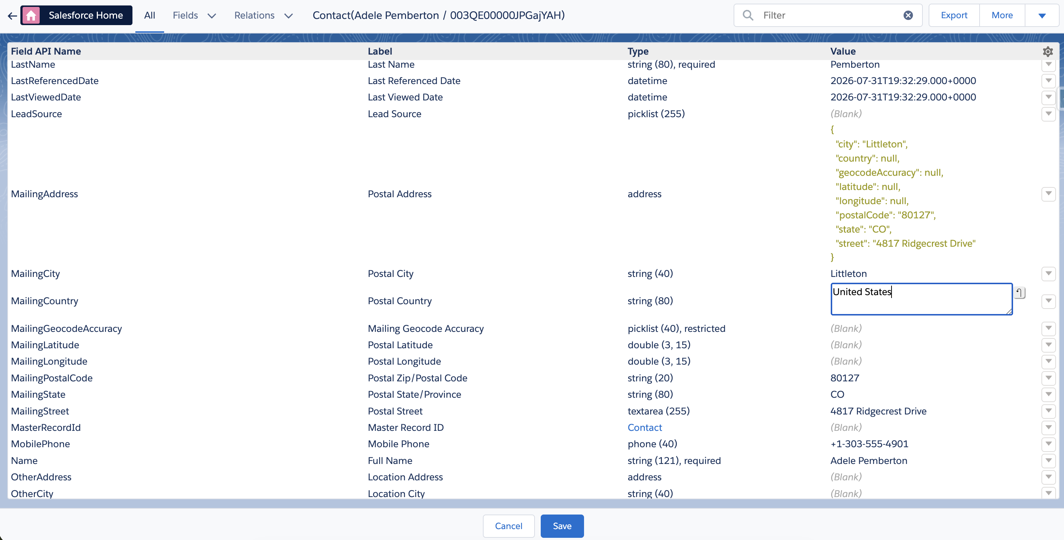This screenshot has height=540, width=1064.
Task: Click the LeadSource blank value
Action: pos(846,114)
